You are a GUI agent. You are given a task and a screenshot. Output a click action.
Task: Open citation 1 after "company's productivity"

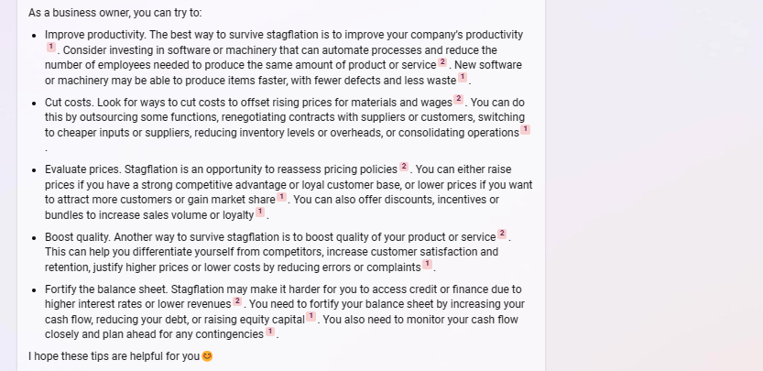[51, 46]
